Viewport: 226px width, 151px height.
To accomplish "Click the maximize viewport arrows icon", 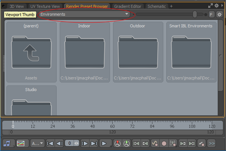I will [210, 6].
